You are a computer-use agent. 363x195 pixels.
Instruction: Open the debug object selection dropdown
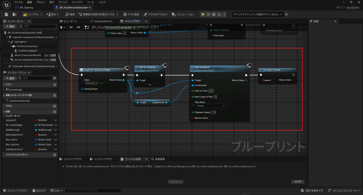tap(258, 14)
